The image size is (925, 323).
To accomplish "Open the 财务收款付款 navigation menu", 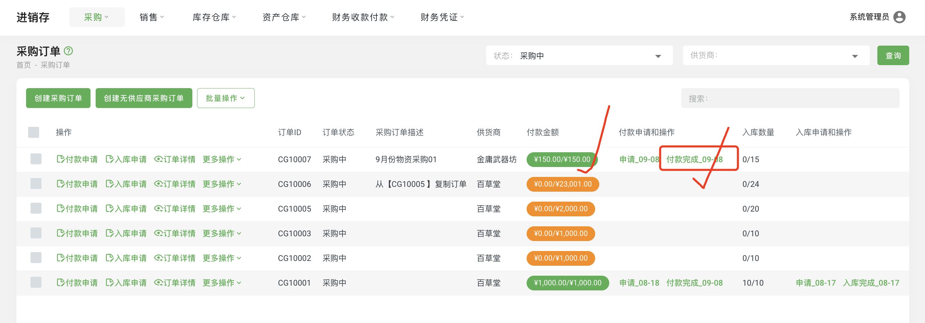I will coord(363,17).
